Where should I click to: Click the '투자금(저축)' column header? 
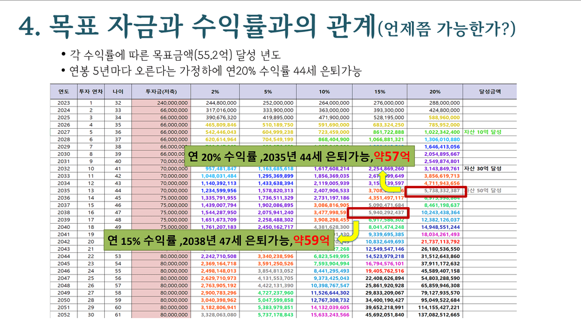161,92
